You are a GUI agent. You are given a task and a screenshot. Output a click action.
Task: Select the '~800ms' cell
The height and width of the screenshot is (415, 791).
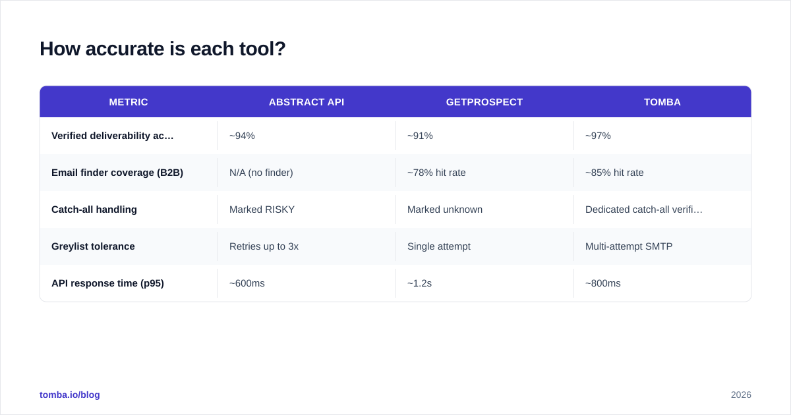[662, 283]
